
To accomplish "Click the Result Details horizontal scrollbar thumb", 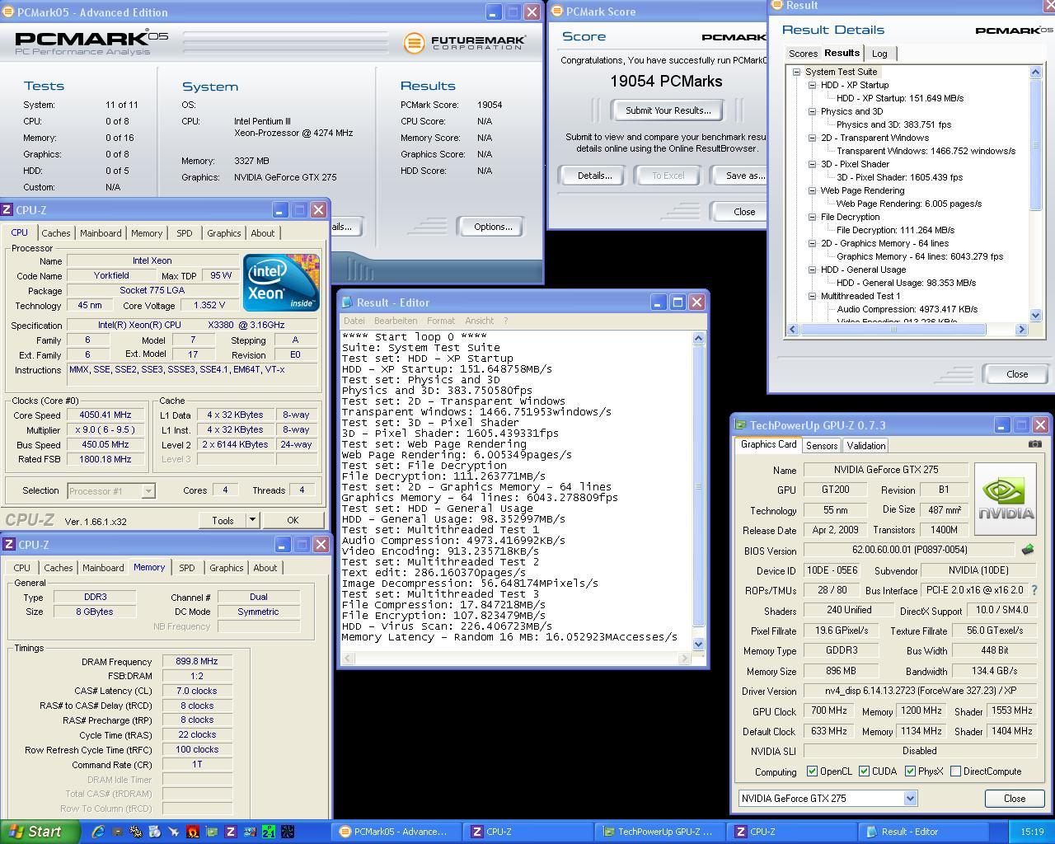I will coord(893,330).
